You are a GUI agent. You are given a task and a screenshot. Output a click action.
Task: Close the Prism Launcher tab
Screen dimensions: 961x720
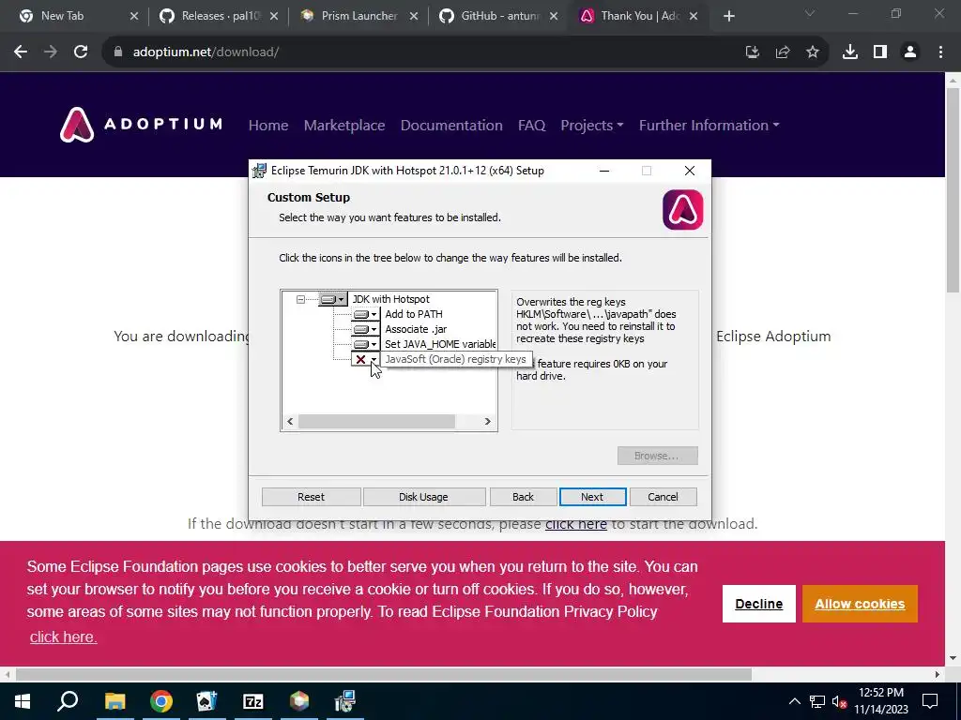414,17
